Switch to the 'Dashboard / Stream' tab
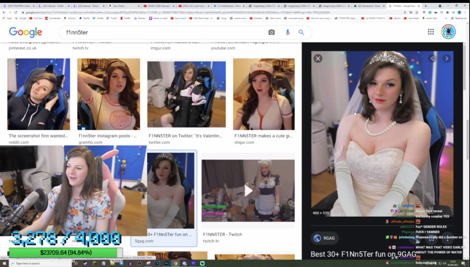 click(369, 6)
